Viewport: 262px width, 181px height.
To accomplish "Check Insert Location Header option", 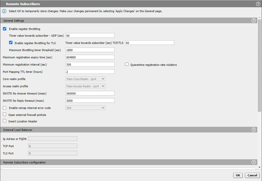I will [5, 121].
